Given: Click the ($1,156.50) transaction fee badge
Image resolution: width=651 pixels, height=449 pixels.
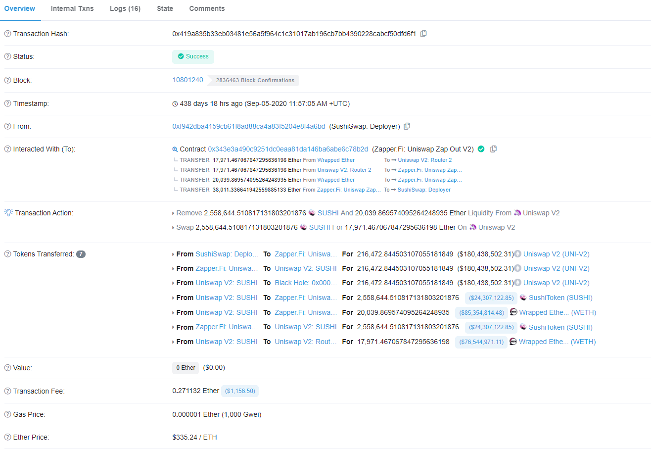Looking at the screenshot, I should tap(240, 391).
